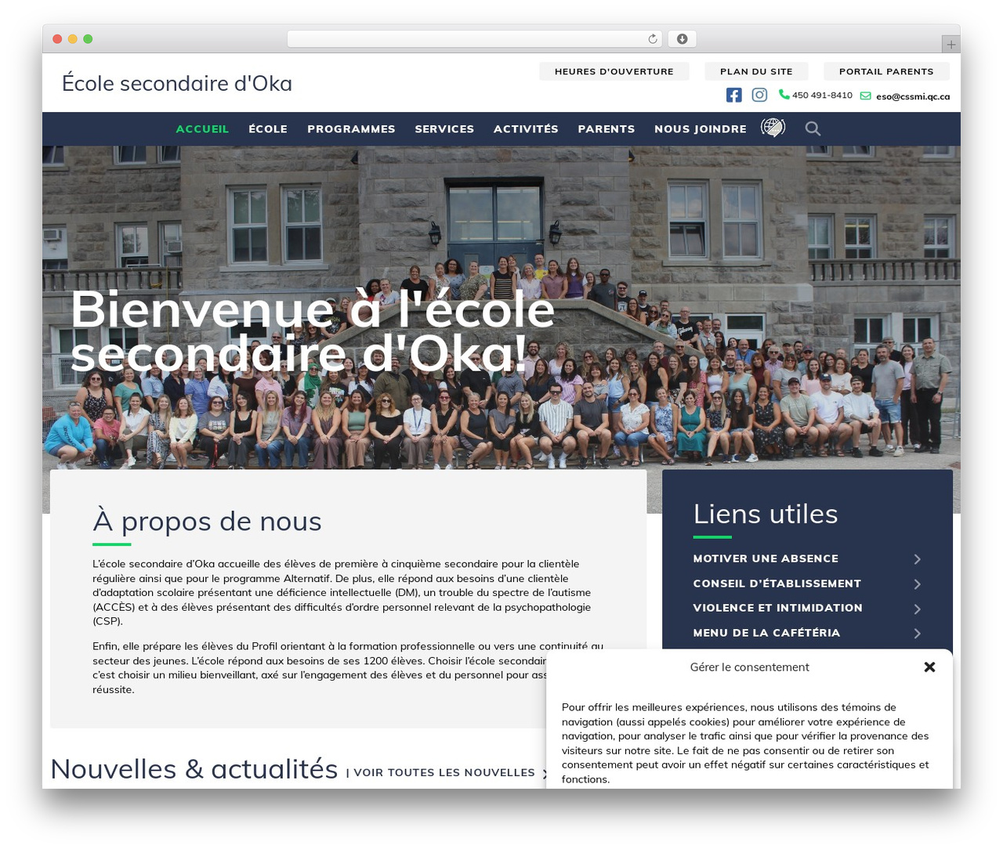Expand the Conseil d'établissement chevron
This screenshot has height=849, width=1003.
click(x=917, y=584)
